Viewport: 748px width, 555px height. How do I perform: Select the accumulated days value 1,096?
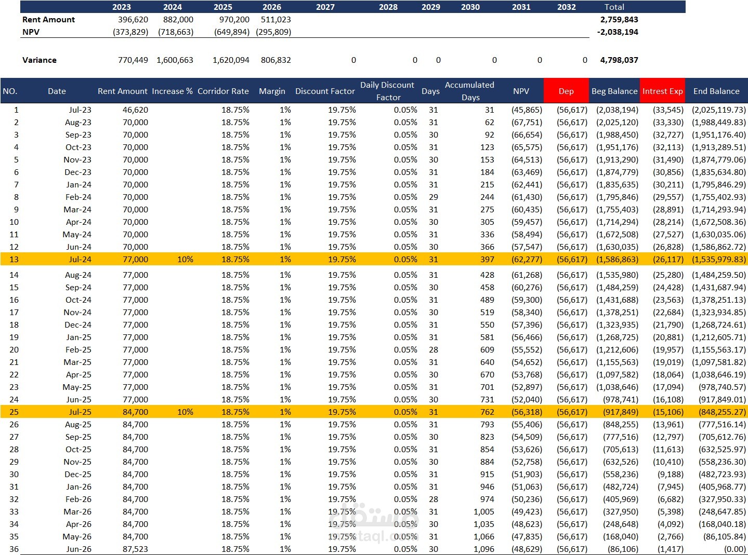pyautogui.click(x=484, y=549)
